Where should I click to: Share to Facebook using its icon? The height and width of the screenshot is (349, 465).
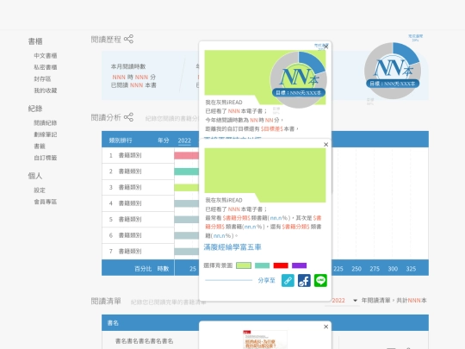point(304,280)
